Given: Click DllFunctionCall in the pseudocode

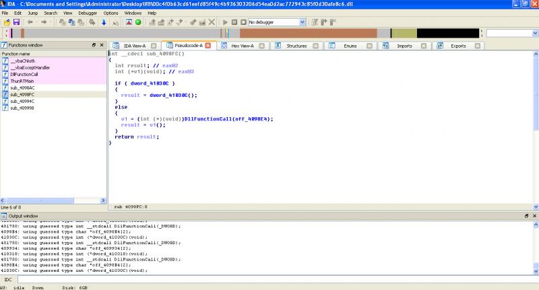Looking at the screenshot, I should click(208, 119).
